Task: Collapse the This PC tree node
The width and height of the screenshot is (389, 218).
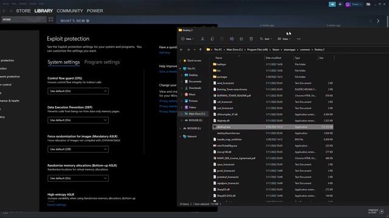Action: pos(181,68)
